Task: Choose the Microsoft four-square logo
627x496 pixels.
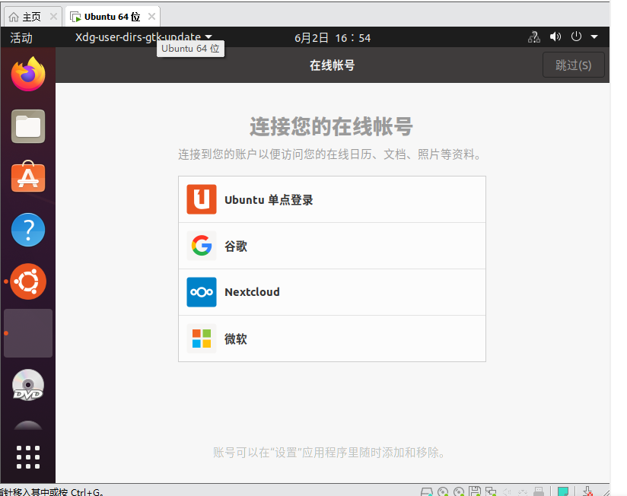Action: coord(202,339)
